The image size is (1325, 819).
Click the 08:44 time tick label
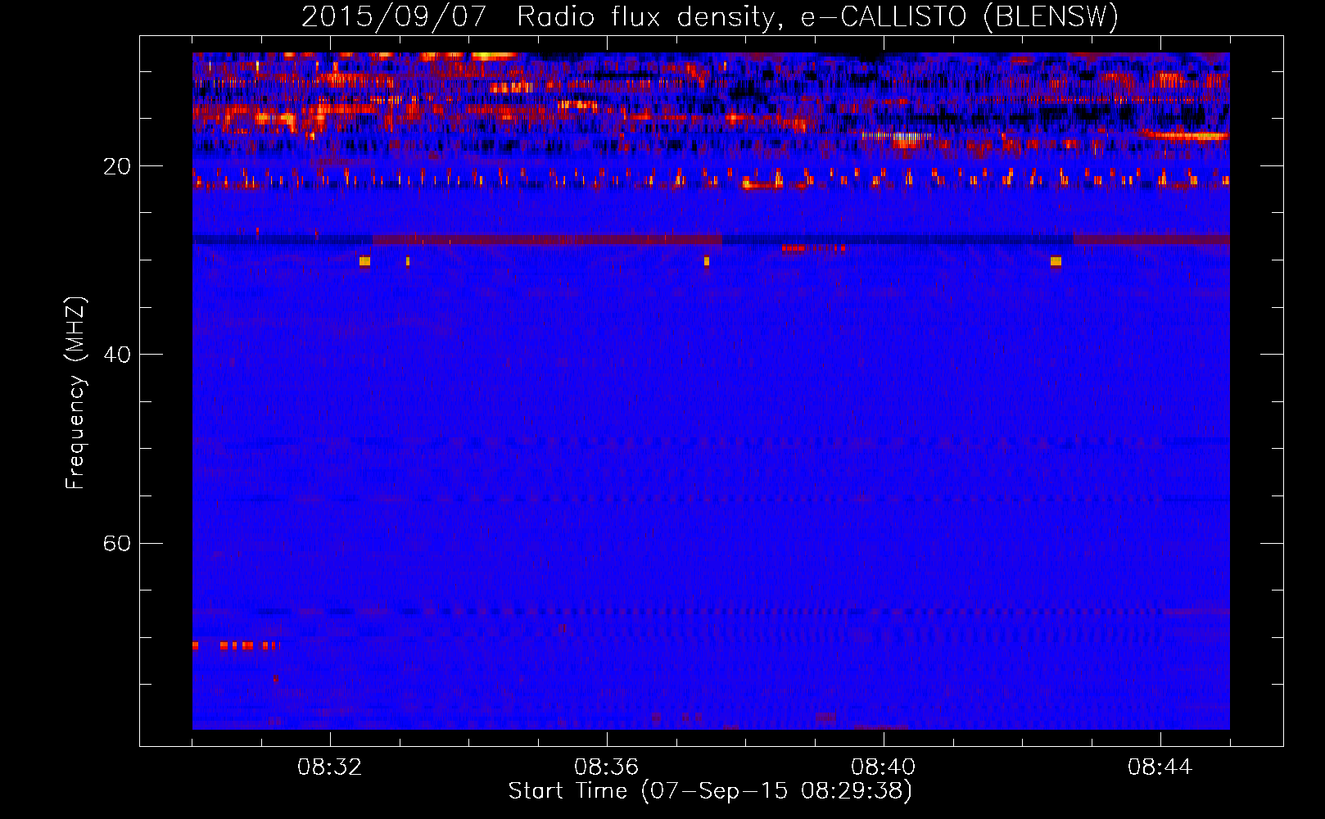point(1160,767)
